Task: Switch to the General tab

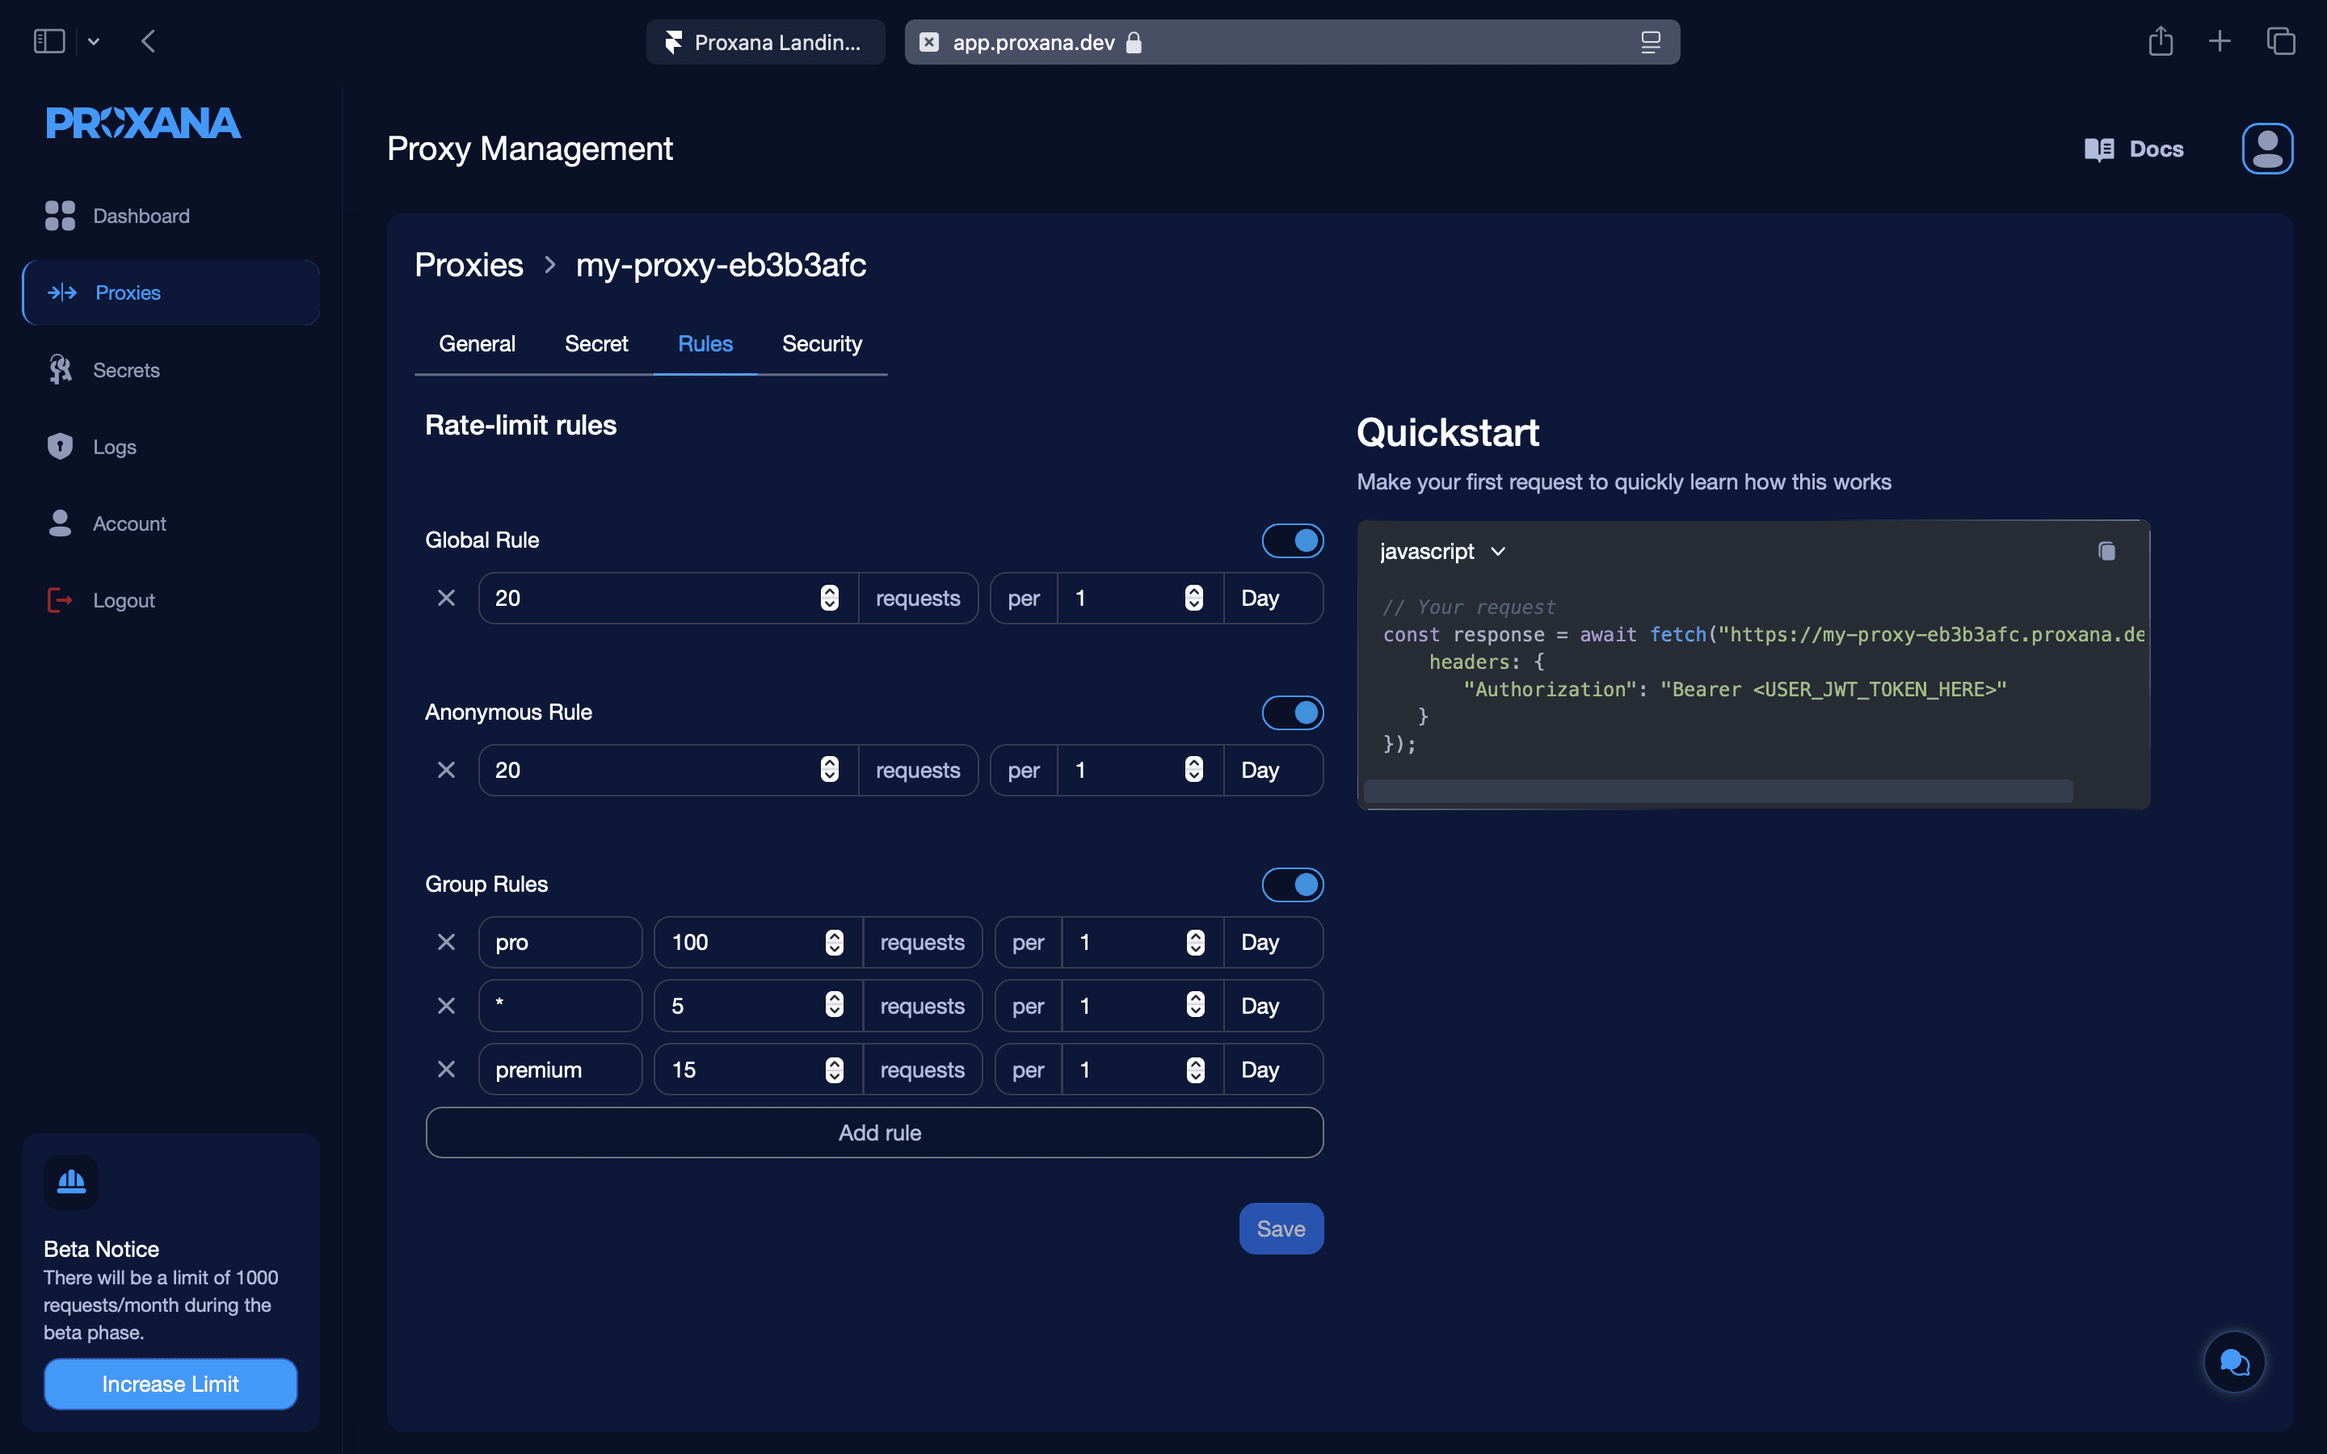Action: 477,343
